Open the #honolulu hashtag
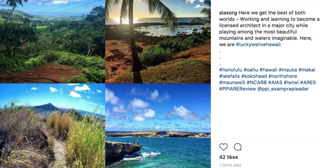This screenshot has height=168, width=329. click(231, 70)
